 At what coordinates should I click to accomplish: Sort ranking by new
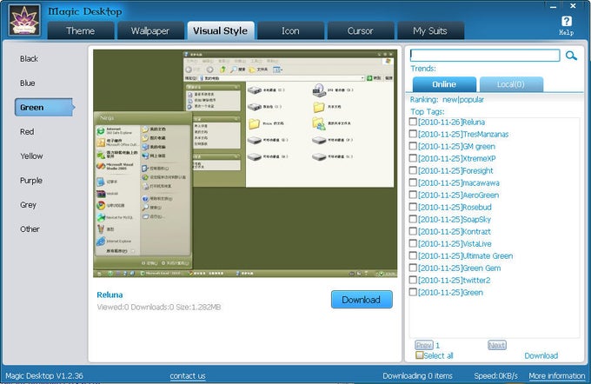[x=449, y=100]
